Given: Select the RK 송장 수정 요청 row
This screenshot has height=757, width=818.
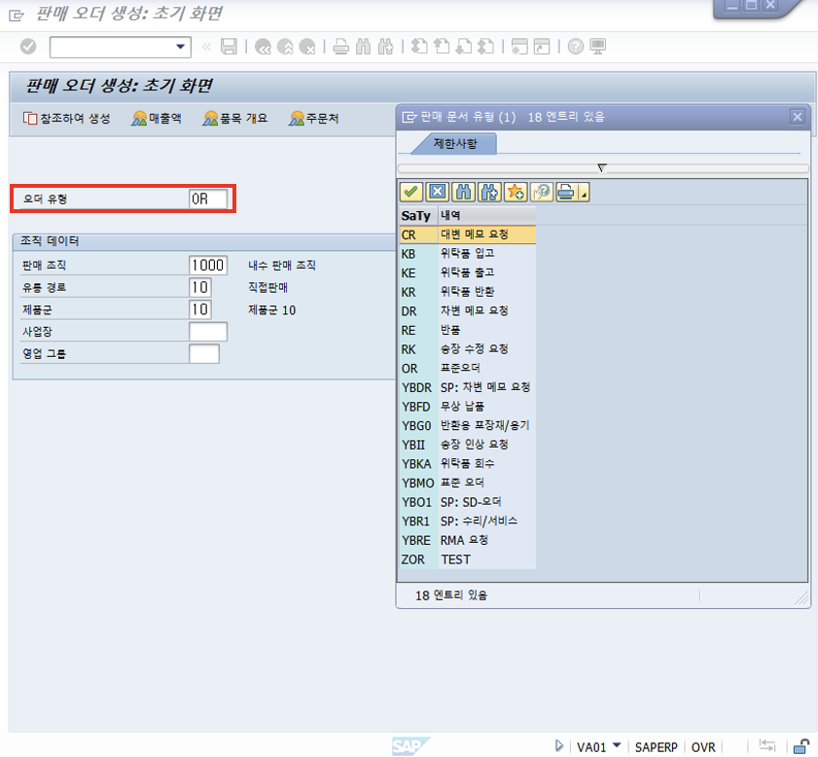Looking at the screenshot, I should (468, 349).
